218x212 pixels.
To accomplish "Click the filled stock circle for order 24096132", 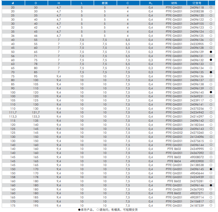I will pos(211,60).
